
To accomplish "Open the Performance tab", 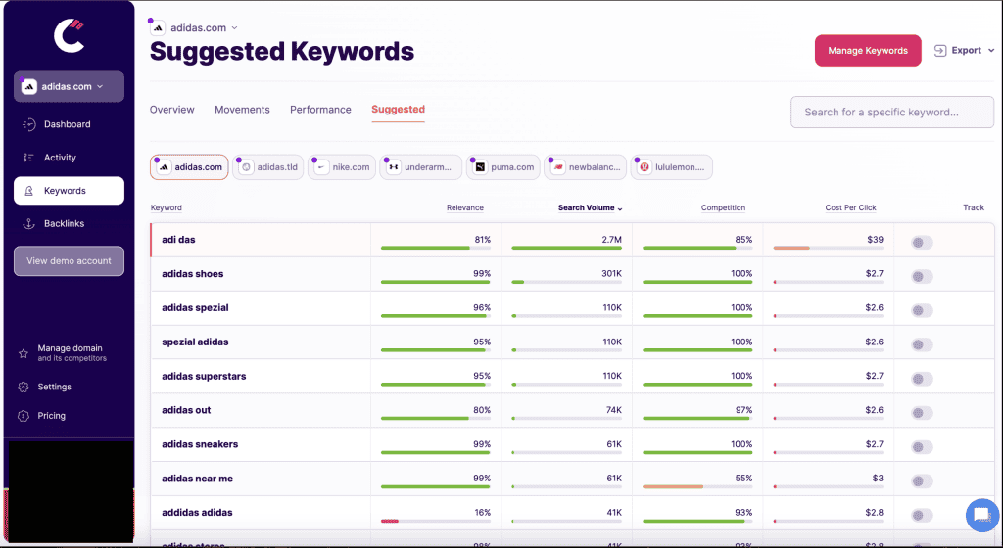I will 320,110.
